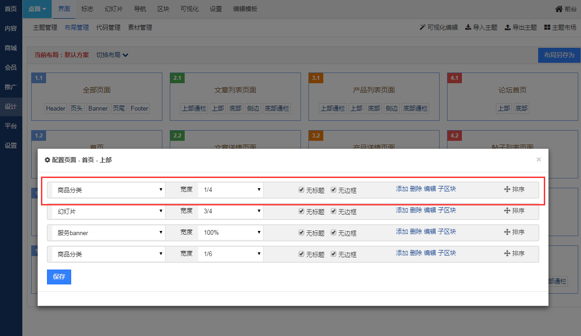Uncheck 无边框 in the 商品分类 1/4 row
The width and height of the screenshot is (581, 336).
(x=334, y=190)
